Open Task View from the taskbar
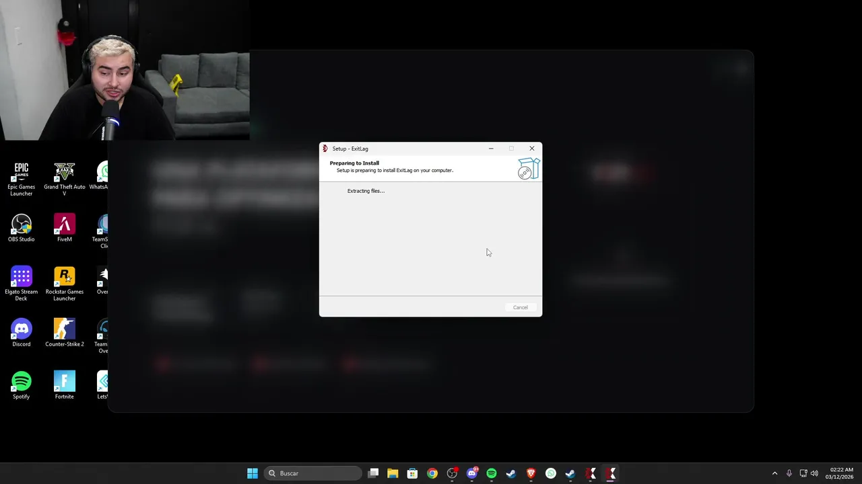The width and height of the screenshot is (862, 484). click(373, 473)
